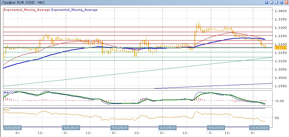
Task: Click the 1.3300 price axis label
Action: pos(281,28)
